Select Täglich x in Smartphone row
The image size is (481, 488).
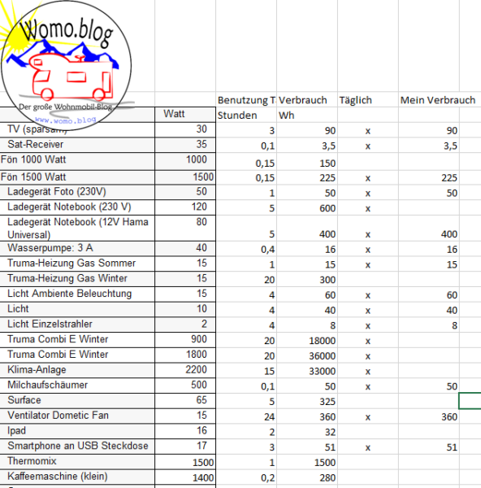[368, 447]
